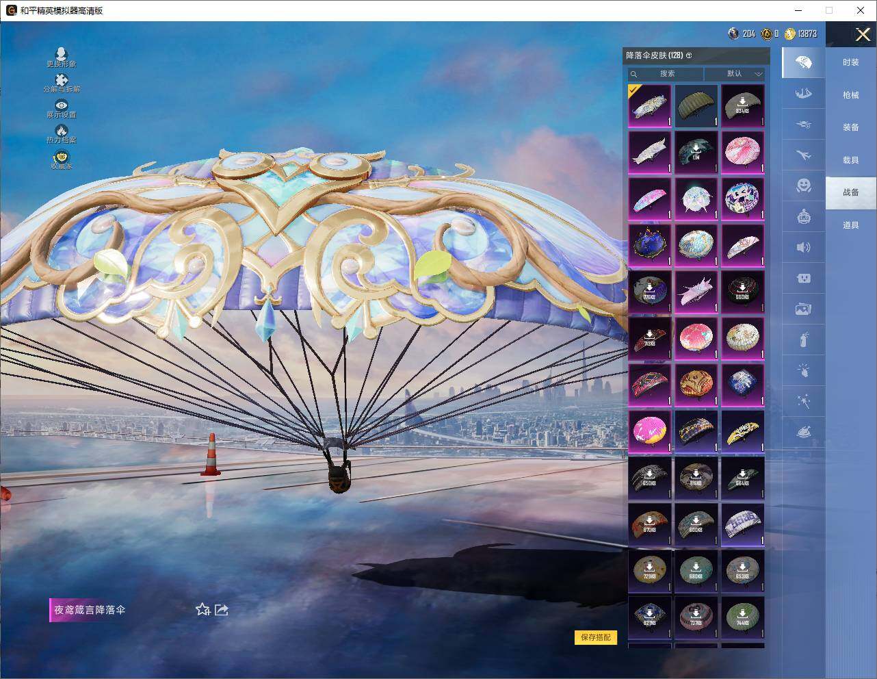Download the 660KB parachute skin
Viewport: 877px width, 679px height.
[742, 292]
